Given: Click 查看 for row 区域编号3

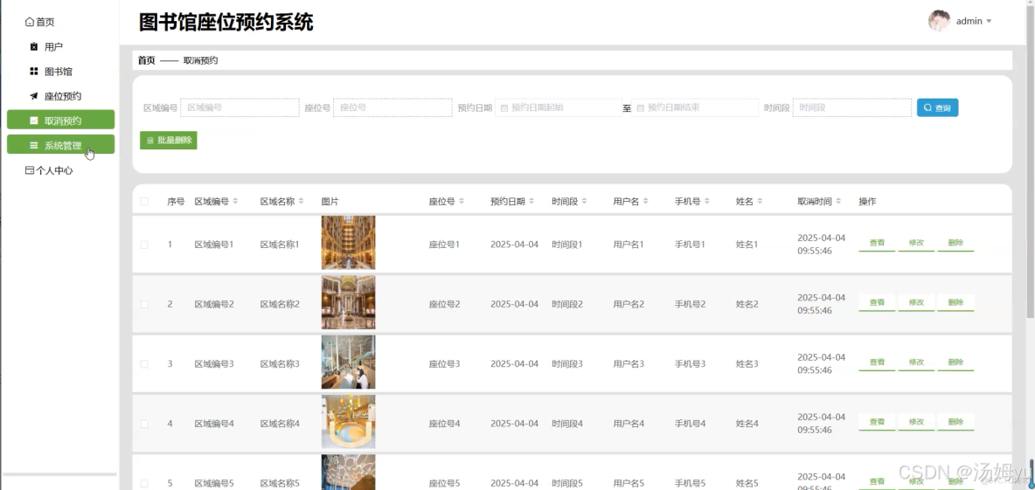Looking at the screenshot, I should point(877,362).
